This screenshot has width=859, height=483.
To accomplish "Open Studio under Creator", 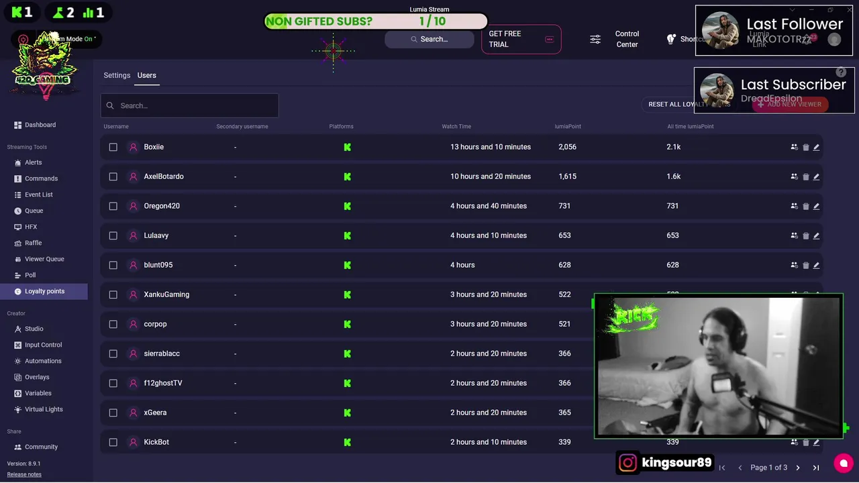I will [29, 329].
